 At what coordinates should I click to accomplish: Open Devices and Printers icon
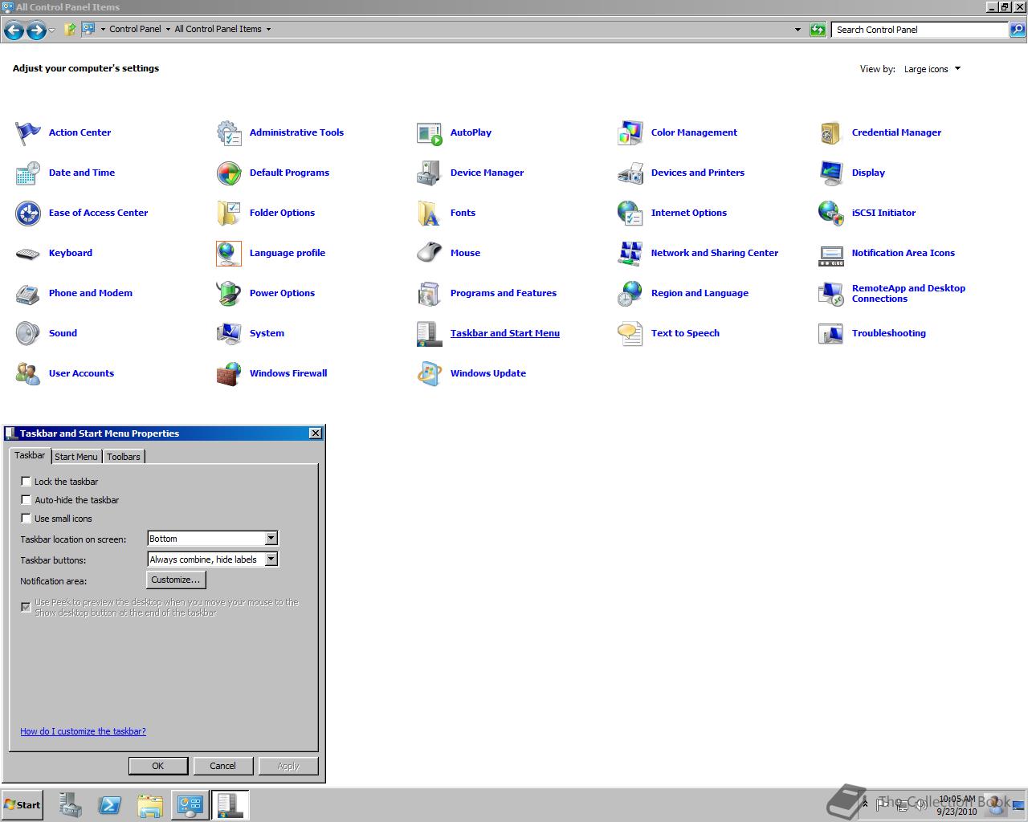(630, 173)
